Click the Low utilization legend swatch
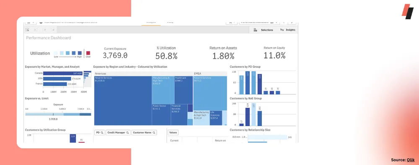Viewport: 419px width, 165px height. click(56, 53)
